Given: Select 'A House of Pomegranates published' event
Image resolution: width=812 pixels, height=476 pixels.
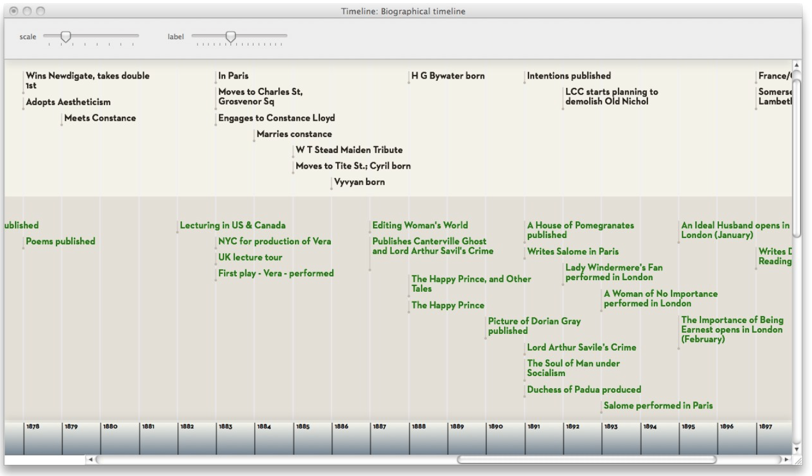Looking at the screenshot, I should pos(580,230).
